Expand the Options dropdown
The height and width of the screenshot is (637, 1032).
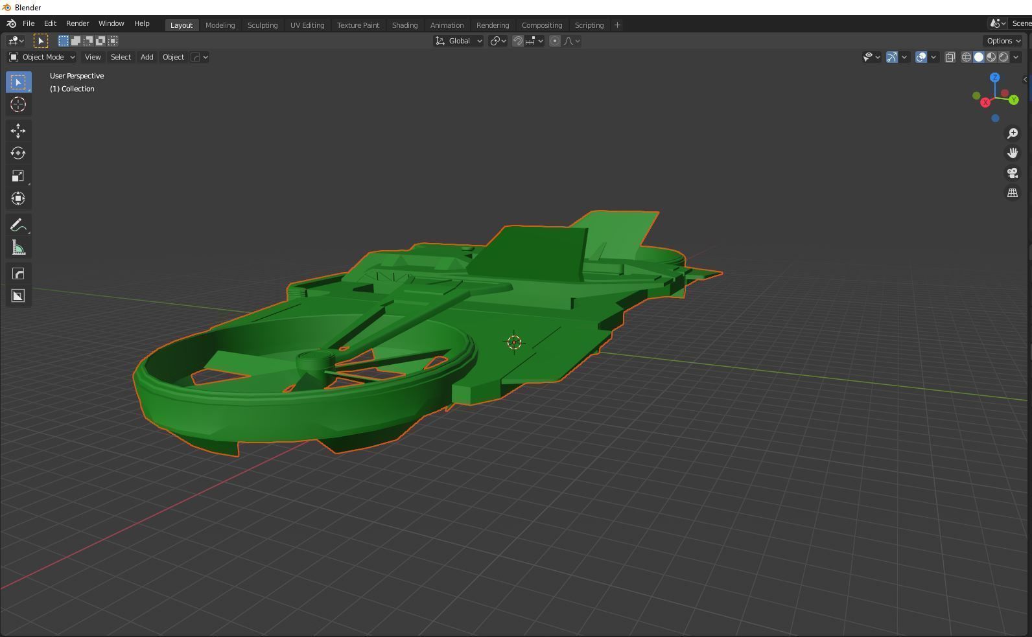(x=1003, y=41)
